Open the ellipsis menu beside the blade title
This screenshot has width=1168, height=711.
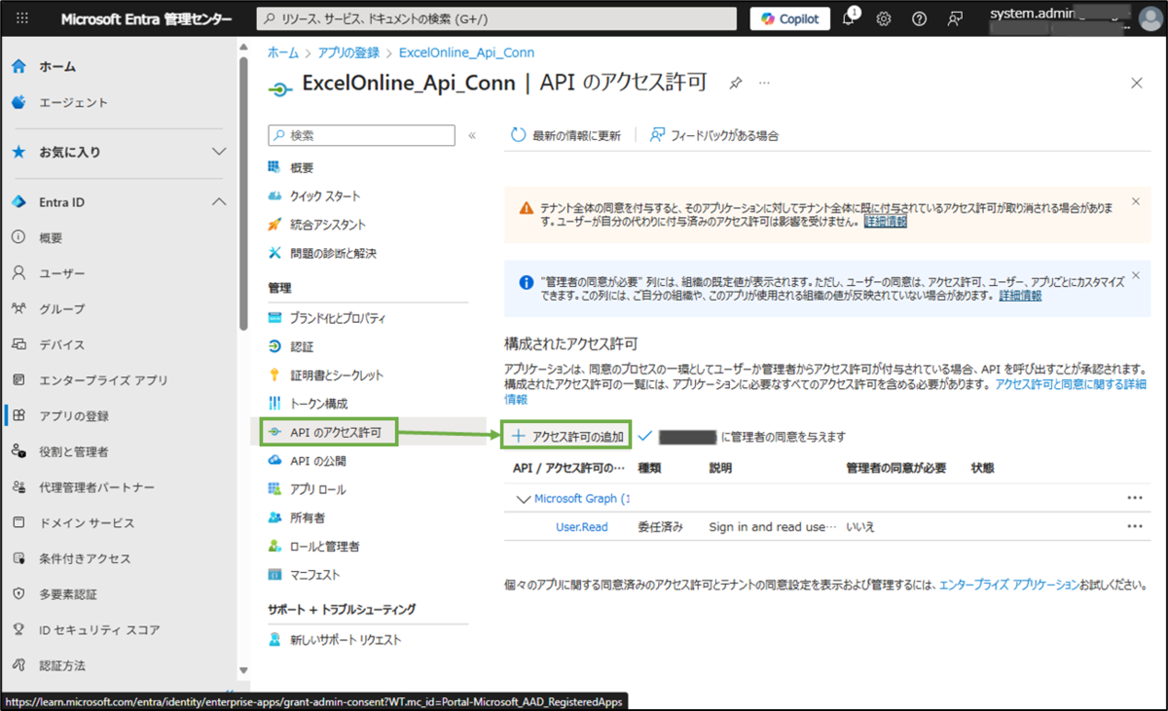coord(764,84)
